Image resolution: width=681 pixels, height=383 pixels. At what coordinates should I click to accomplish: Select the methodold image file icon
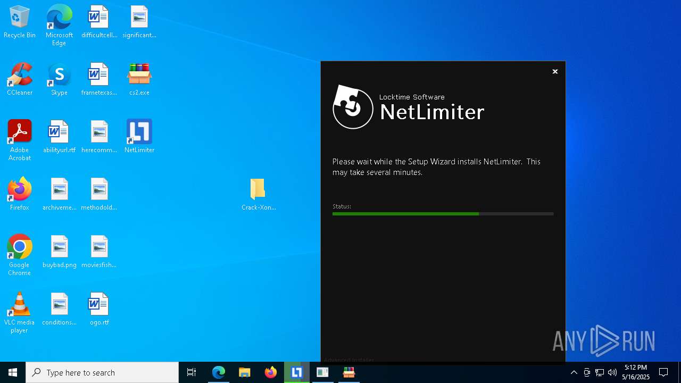pyautogui.click(x=99, y=195)
